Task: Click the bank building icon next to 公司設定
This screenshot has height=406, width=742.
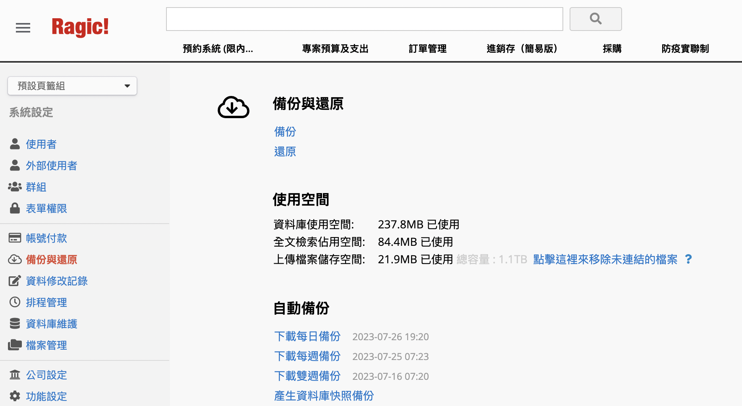Action: click(x=15, y=375)
